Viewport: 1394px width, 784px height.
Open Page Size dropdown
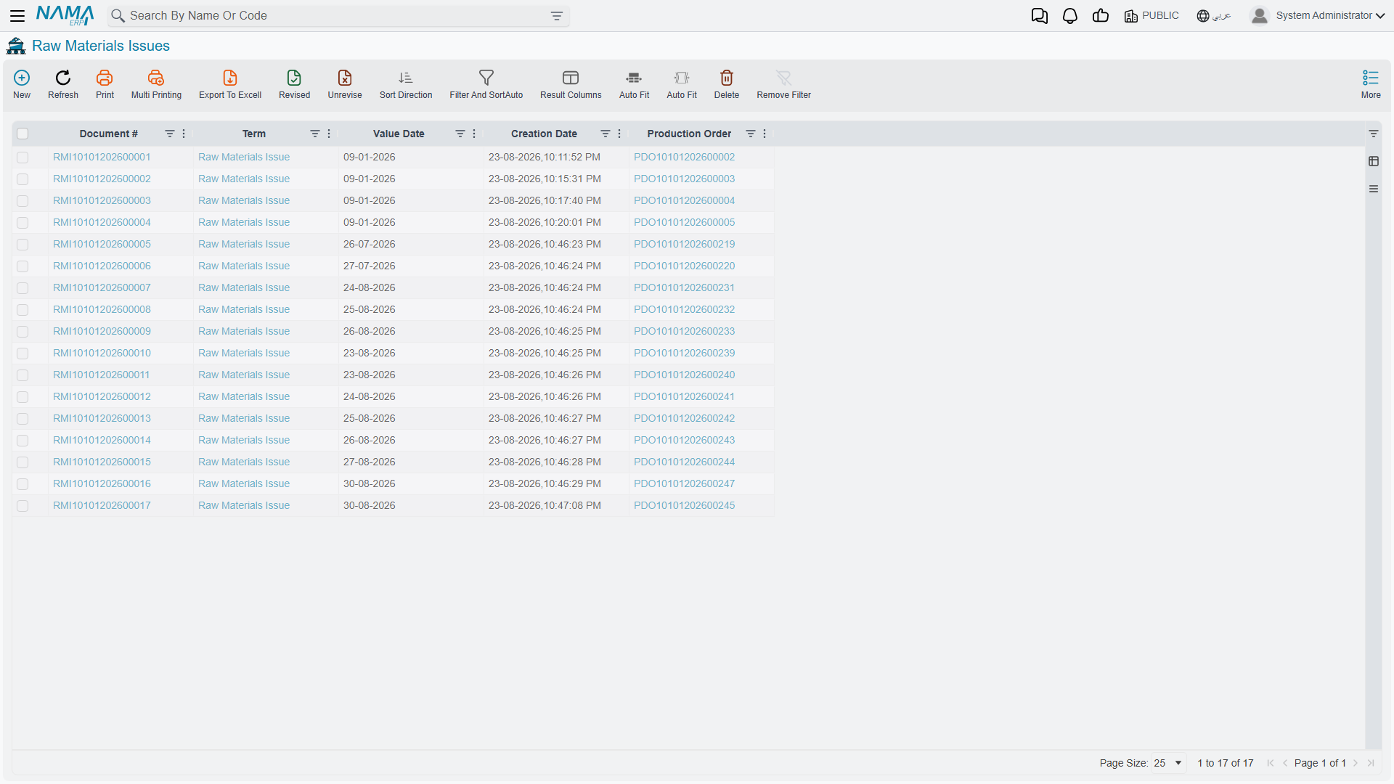1168,763
